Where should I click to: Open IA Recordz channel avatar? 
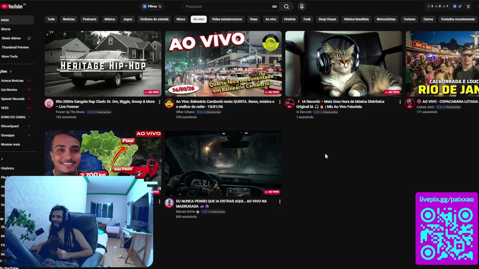tap(290, 103)
